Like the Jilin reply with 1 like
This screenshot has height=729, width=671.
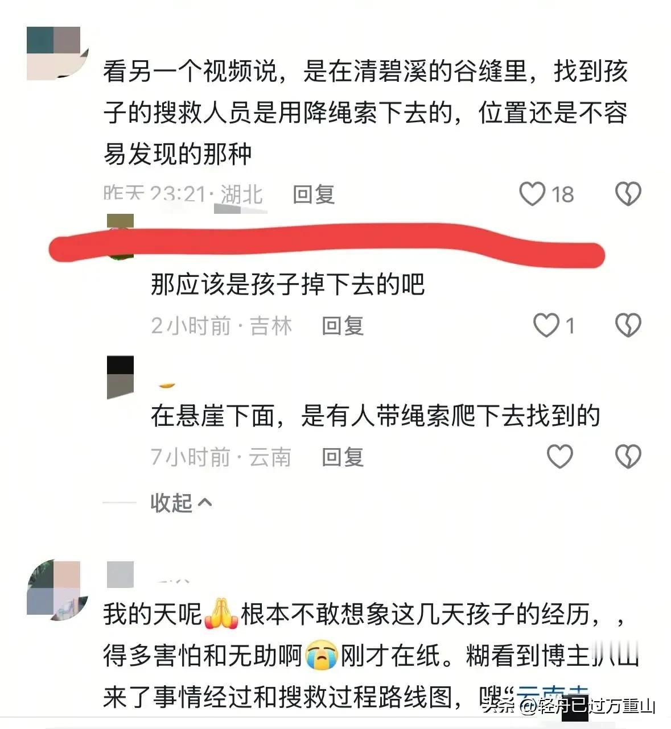[x=546, y=326]
